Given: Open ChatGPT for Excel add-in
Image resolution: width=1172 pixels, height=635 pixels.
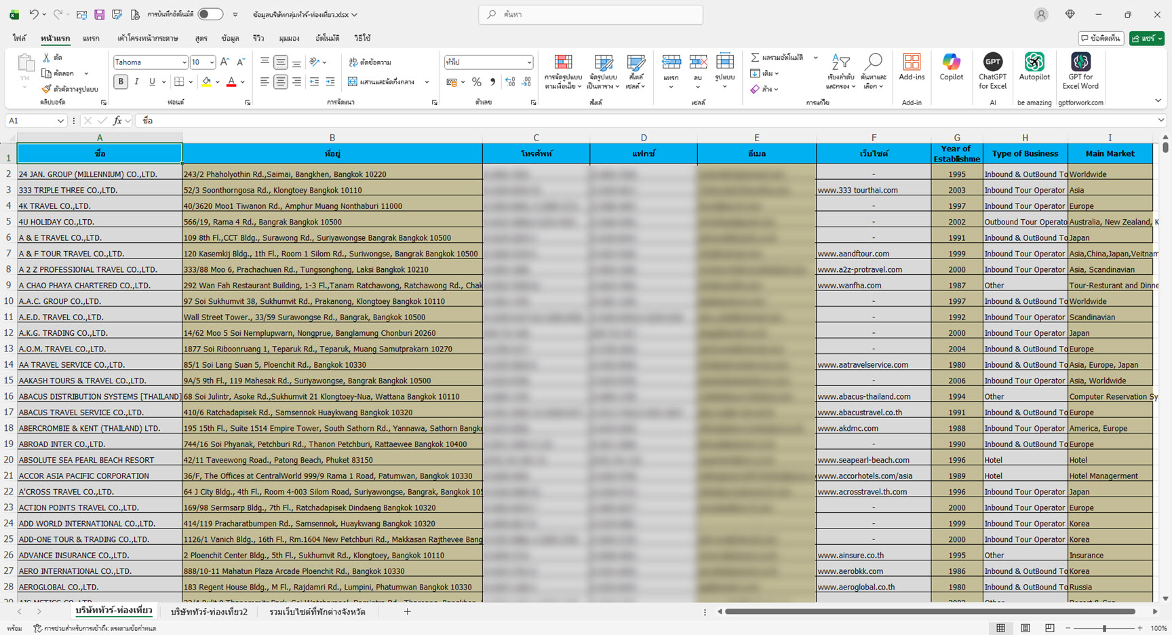Looking at the screenshot, I should (x=992, y=62).
